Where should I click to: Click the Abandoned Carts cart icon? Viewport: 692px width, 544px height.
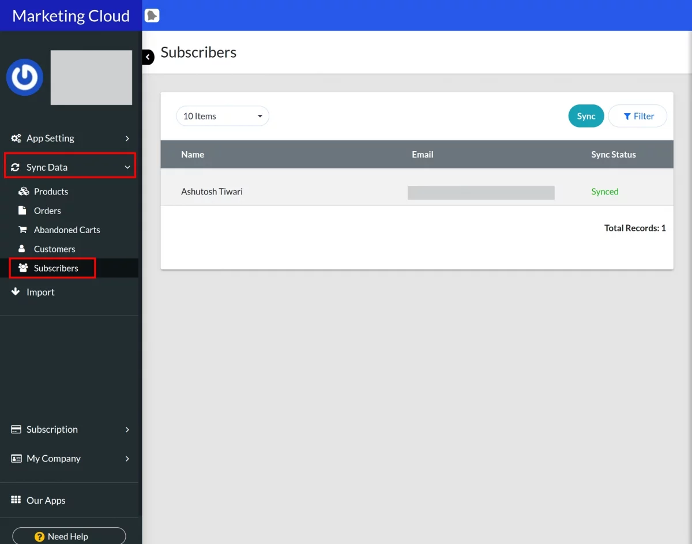(23, 230)
